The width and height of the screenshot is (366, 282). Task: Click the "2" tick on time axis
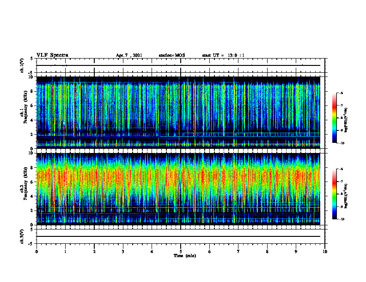coord(94,252)
